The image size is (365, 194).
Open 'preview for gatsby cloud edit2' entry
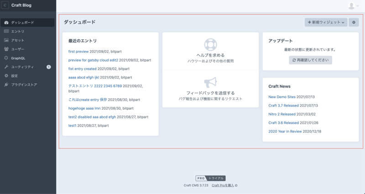tap(93, 60)
